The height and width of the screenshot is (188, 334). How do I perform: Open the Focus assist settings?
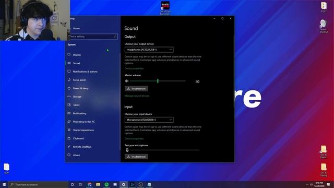(x=79, y=80)
